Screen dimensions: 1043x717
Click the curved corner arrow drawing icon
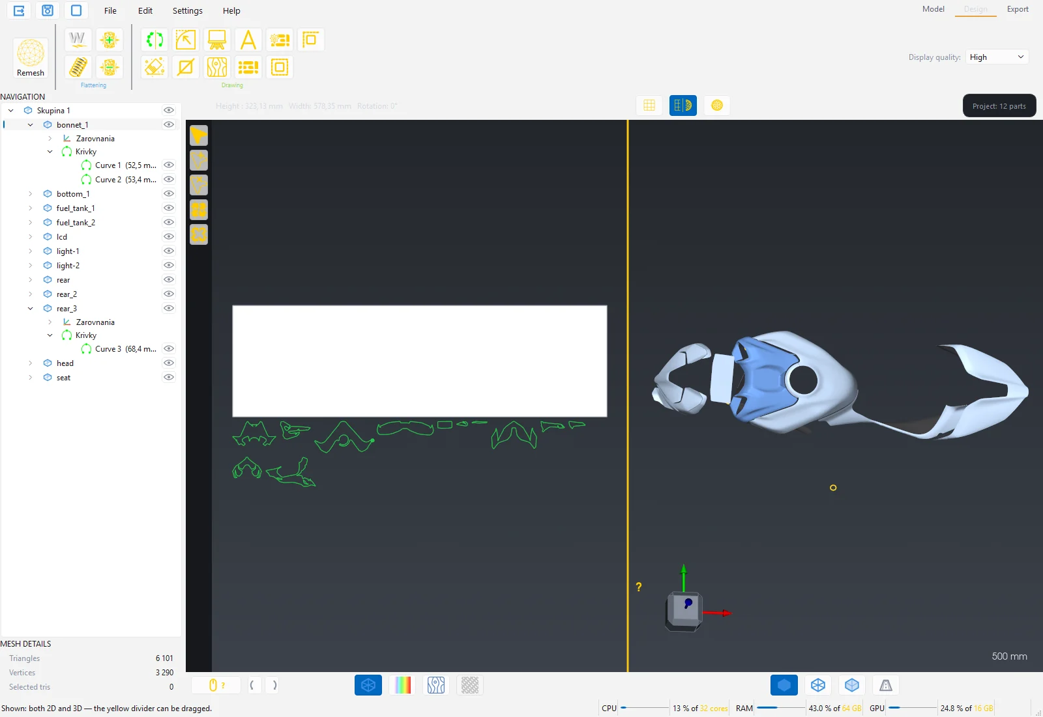[x=186, y=40]
